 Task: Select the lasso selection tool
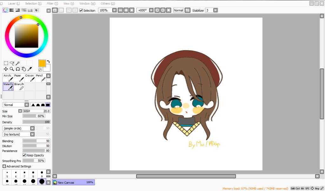[x=12, y=63]
